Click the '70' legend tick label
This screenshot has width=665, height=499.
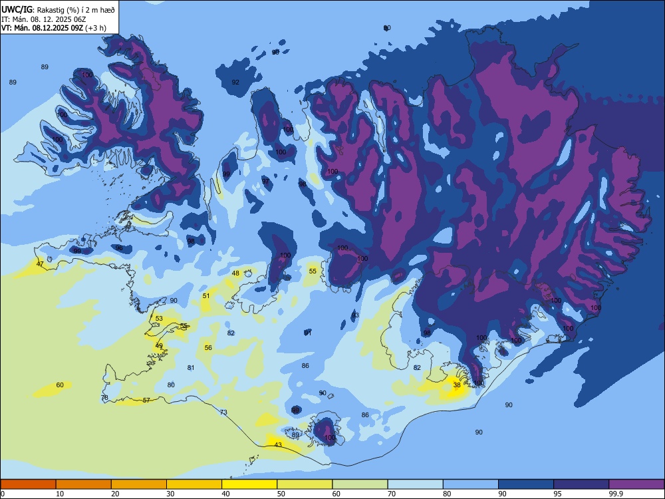392,494
